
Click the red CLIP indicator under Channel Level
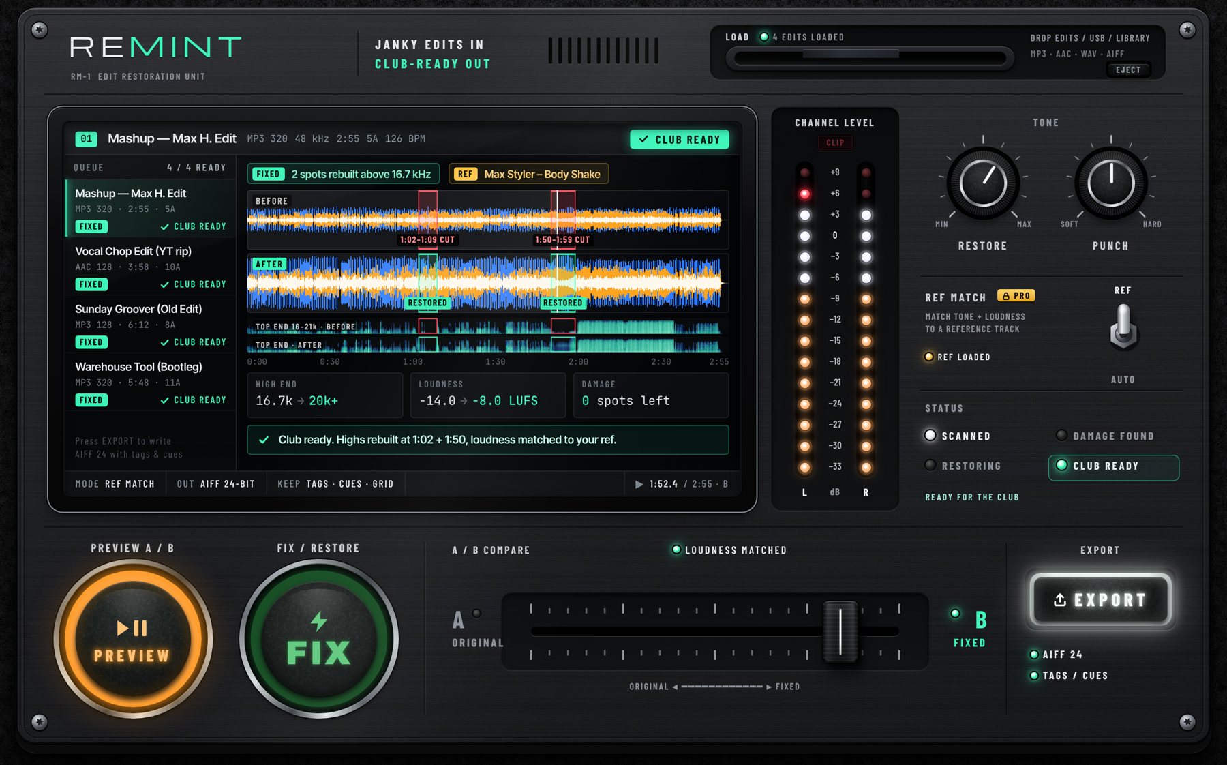pos(835,143)
